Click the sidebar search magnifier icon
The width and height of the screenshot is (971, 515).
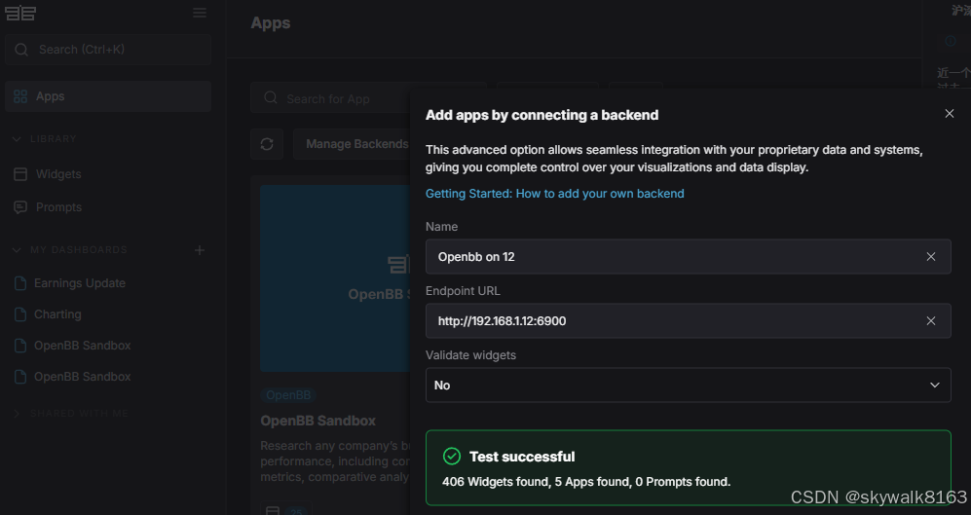pos(21,50)
